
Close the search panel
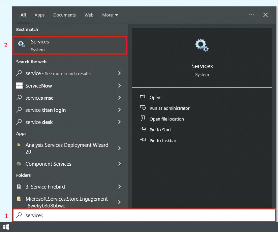point(266,15)
